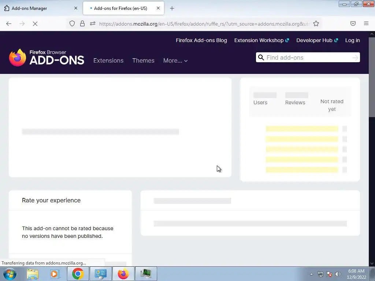The width and height of the screenshot is (375, 281).
Task: Visit the Developer Hub link
Action: 317,40
